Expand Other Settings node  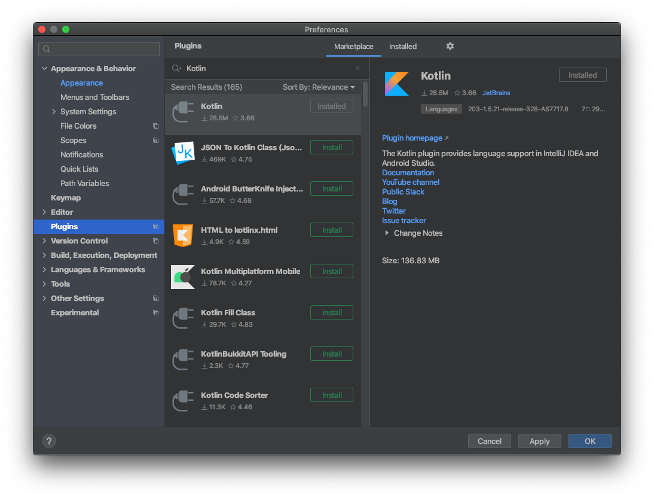(44, 298)
